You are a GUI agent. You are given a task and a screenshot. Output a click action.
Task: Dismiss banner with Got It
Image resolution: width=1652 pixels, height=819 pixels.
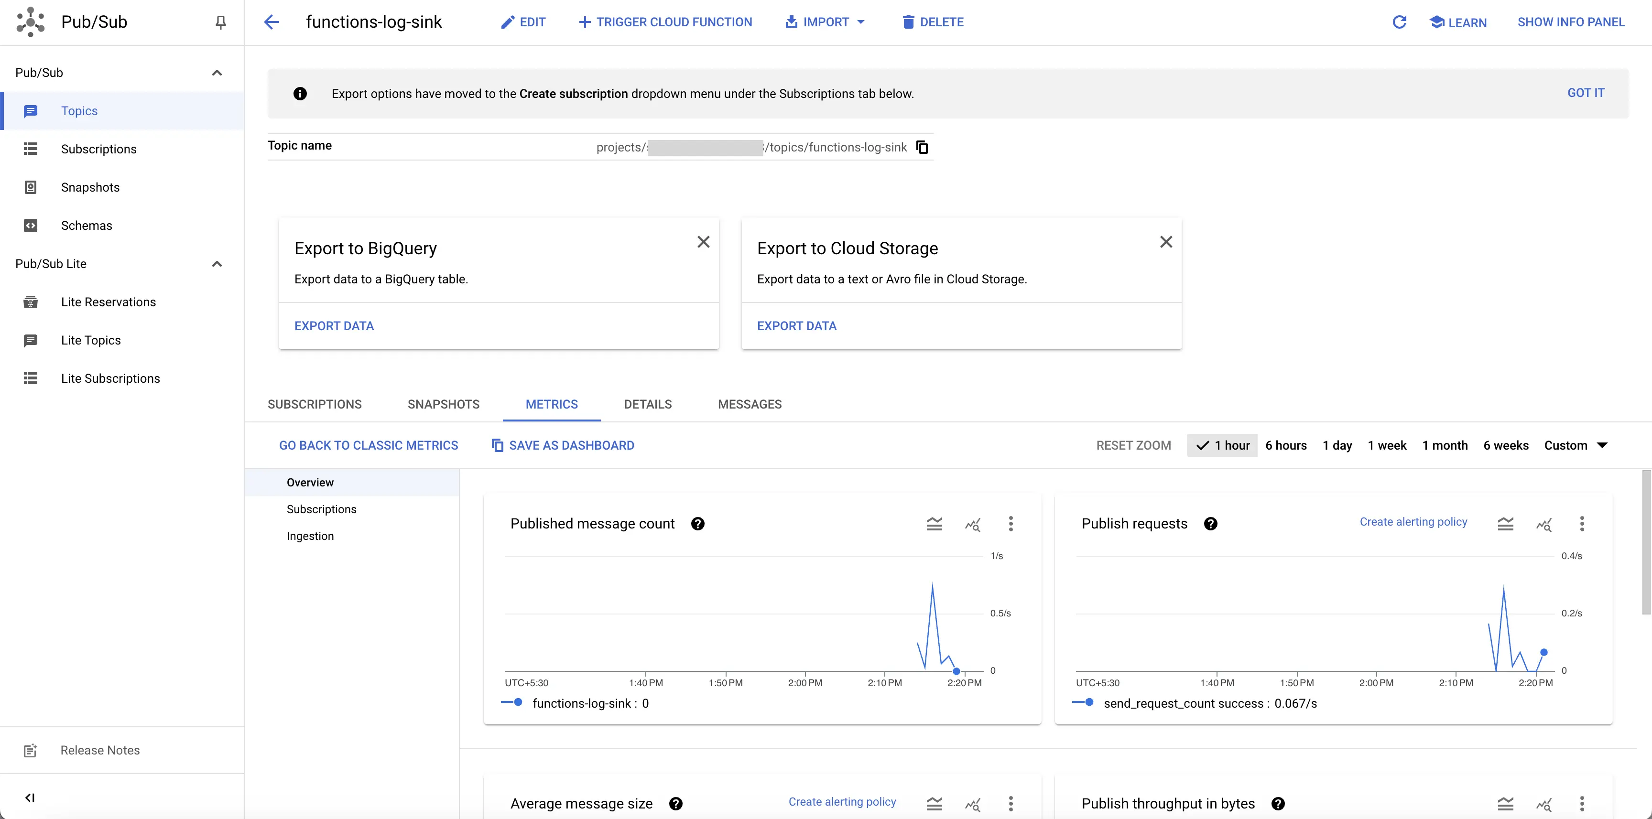tap(1585, 93)
